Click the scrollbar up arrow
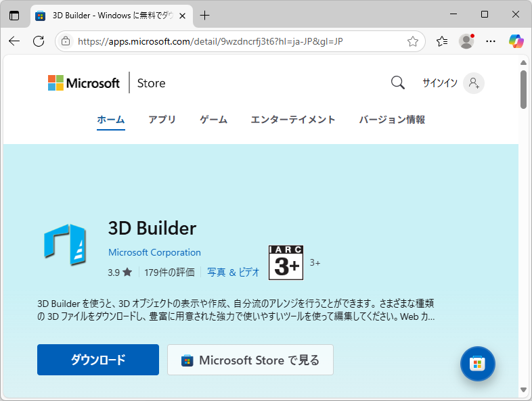The image size is (532, 401). click(x=523, y=62)
